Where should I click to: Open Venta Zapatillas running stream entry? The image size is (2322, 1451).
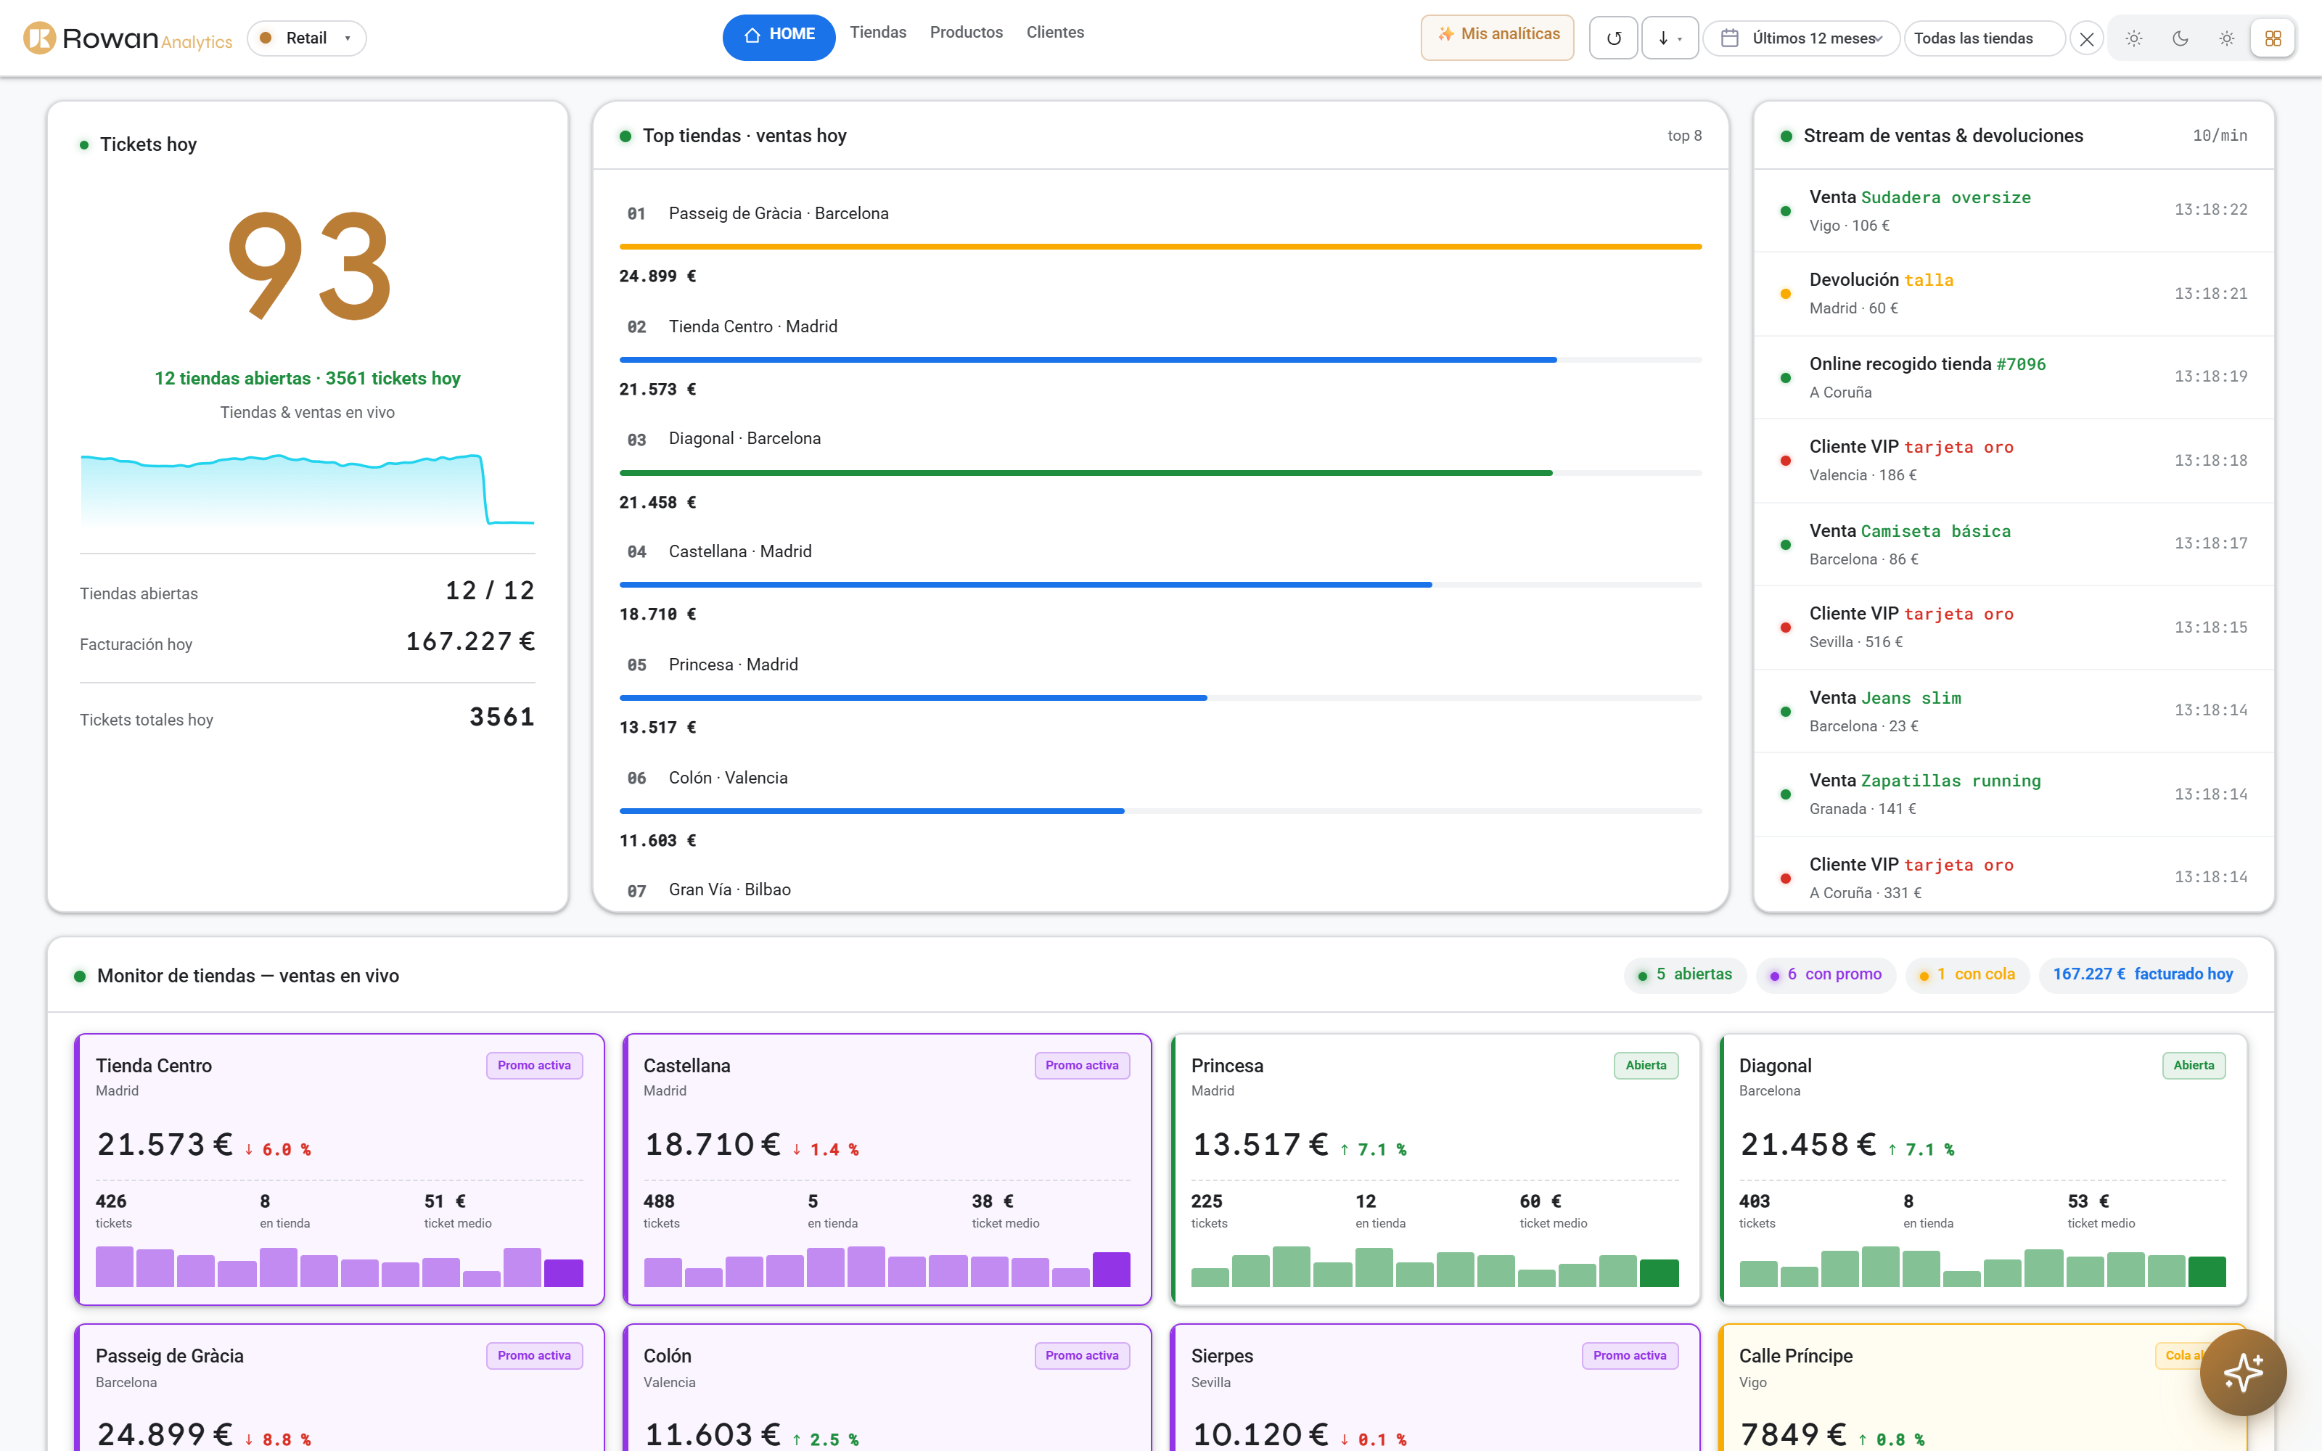[x=2013, y=794]
